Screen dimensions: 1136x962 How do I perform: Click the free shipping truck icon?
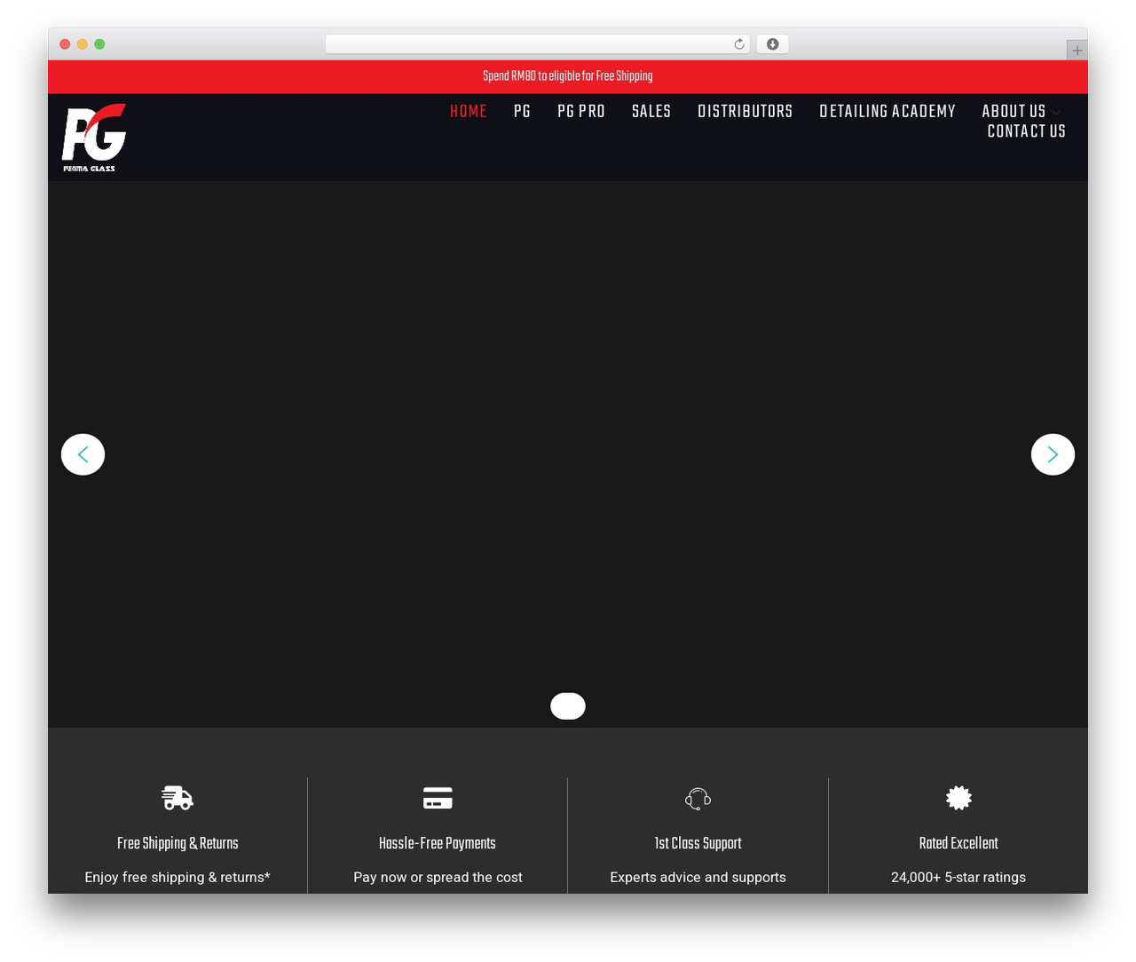tap(177, 798)
